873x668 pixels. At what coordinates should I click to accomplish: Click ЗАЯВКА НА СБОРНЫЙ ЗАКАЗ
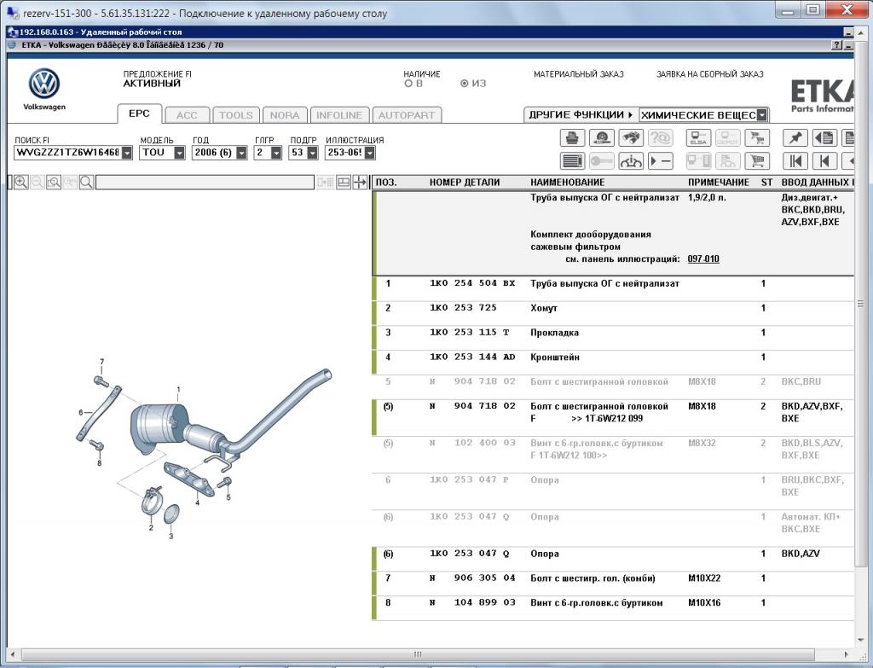pyautogui.click(x=710, y=74)
